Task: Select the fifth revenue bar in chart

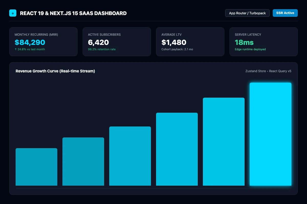Action: tap(224, 142)
